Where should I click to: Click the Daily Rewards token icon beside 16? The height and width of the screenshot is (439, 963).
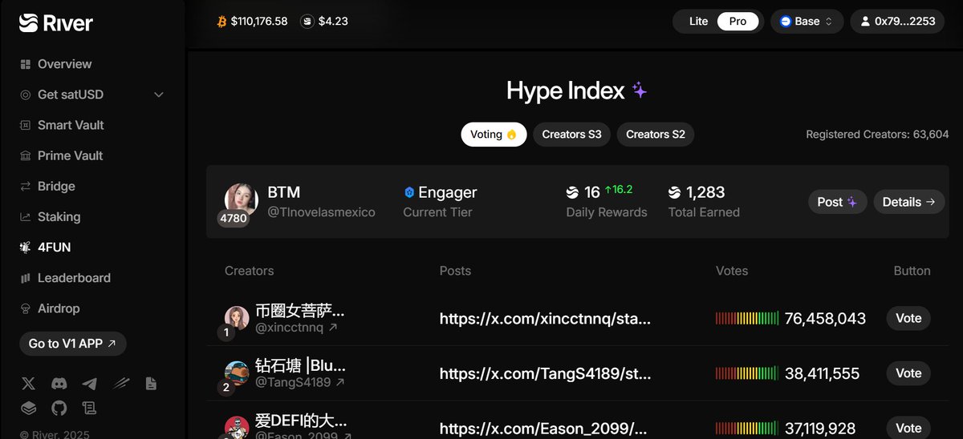coord(572,193)
